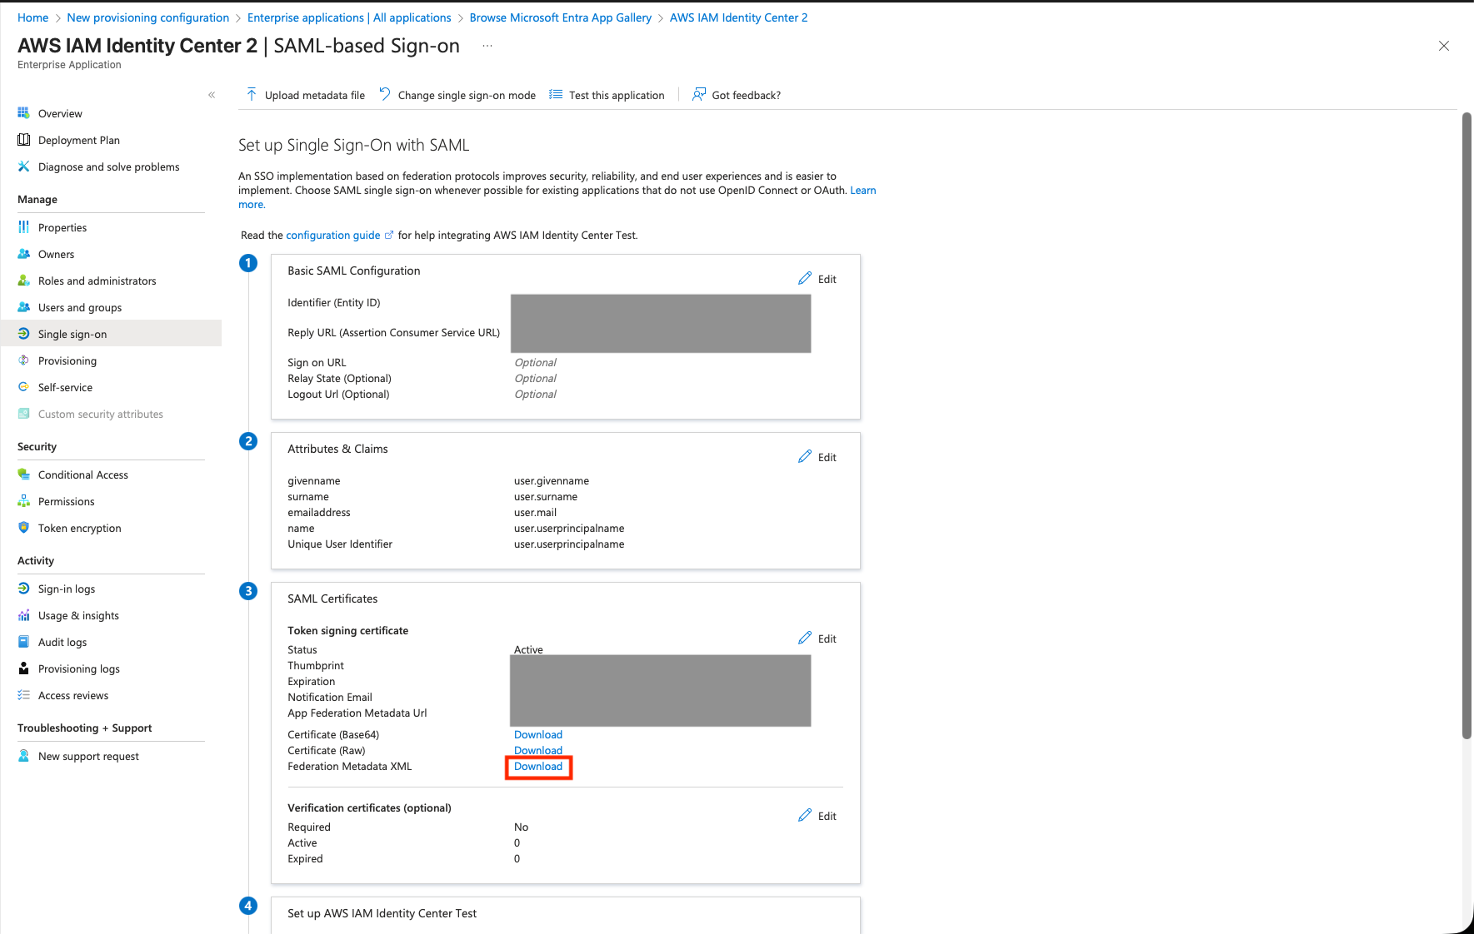
Task: Download Certificate (Base64)
Action: [x=538, y=734]
